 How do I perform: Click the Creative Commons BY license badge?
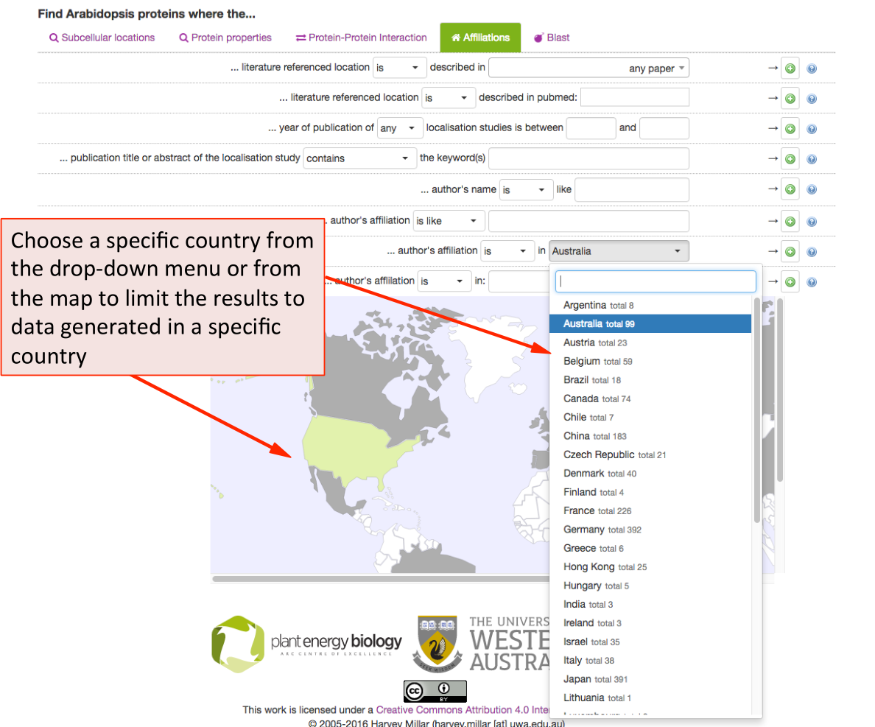[x=435, y=690]
